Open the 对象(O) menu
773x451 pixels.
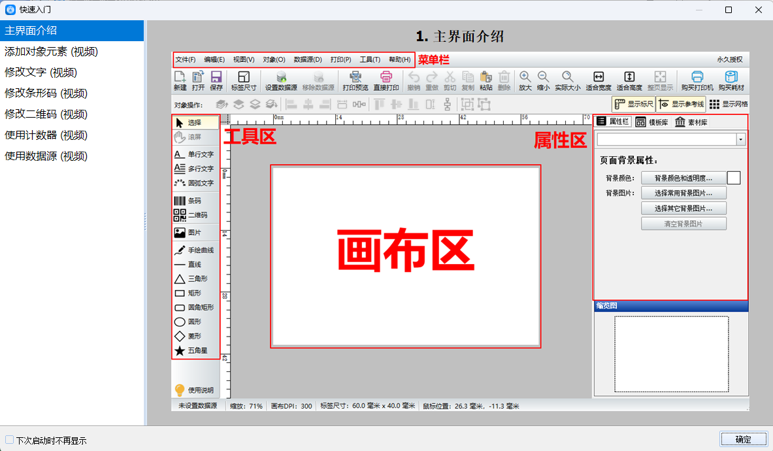[274, 59]
